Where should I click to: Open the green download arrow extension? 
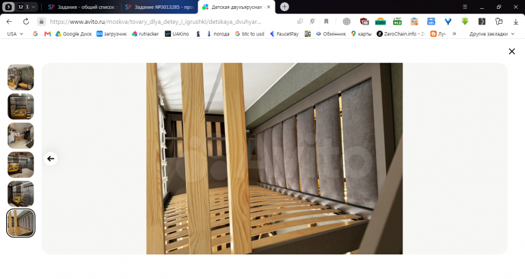click(x=465, y=22)
